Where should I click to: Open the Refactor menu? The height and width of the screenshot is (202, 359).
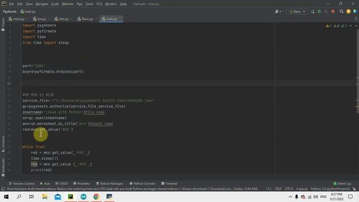point(68,4)
